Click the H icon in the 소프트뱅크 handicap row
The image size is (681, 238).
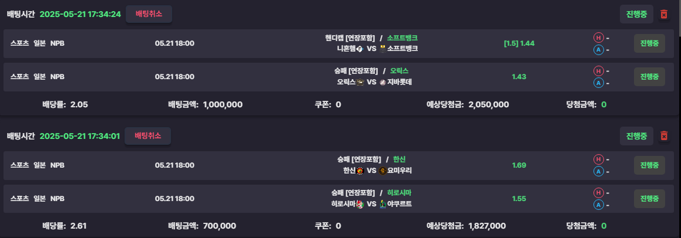(599, 38)
